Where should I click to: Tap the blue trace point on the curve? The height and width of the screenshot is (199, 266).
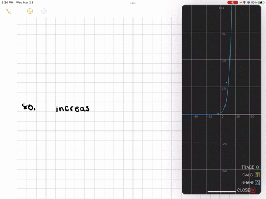pos(227,82)
